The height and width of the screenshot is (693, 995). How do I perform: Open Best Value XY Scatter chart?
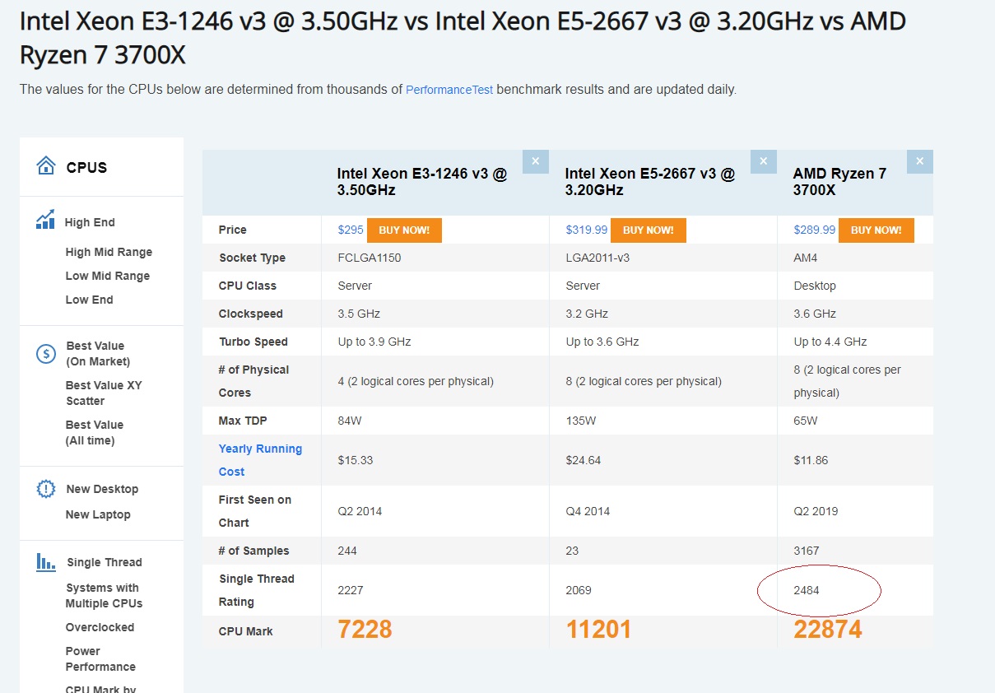click(104, 393)
